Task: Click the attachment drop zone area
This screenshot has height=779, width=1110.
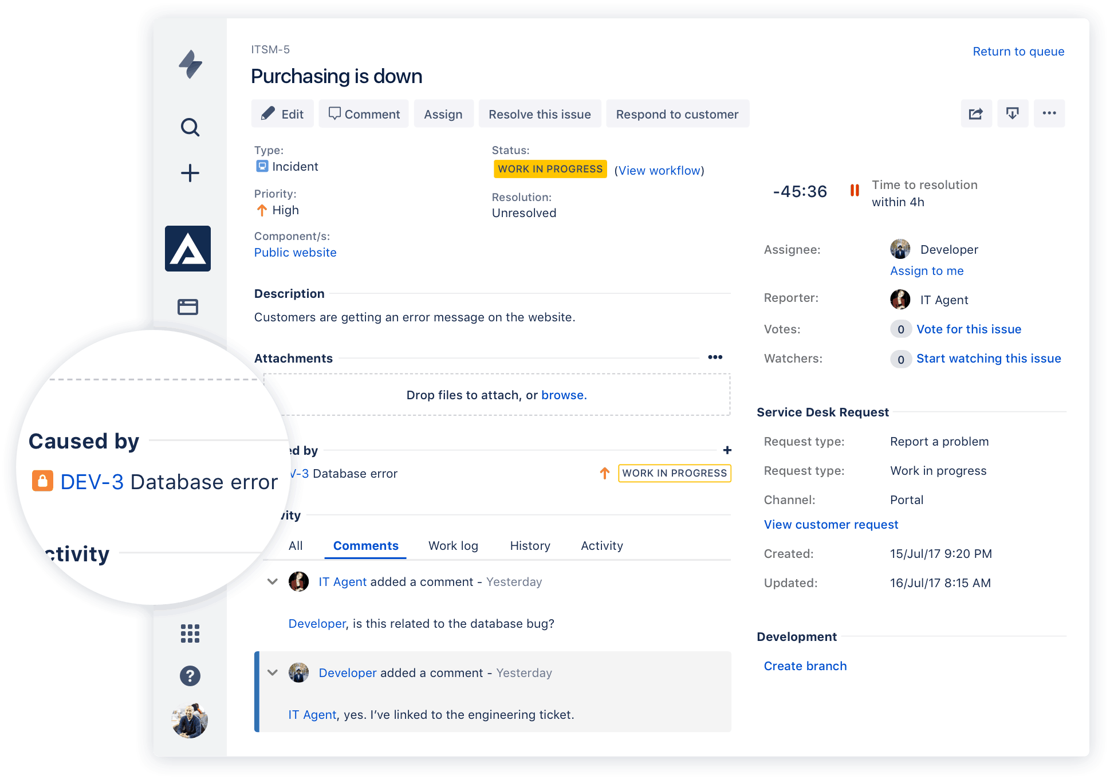Action: [x=497, y=395]
